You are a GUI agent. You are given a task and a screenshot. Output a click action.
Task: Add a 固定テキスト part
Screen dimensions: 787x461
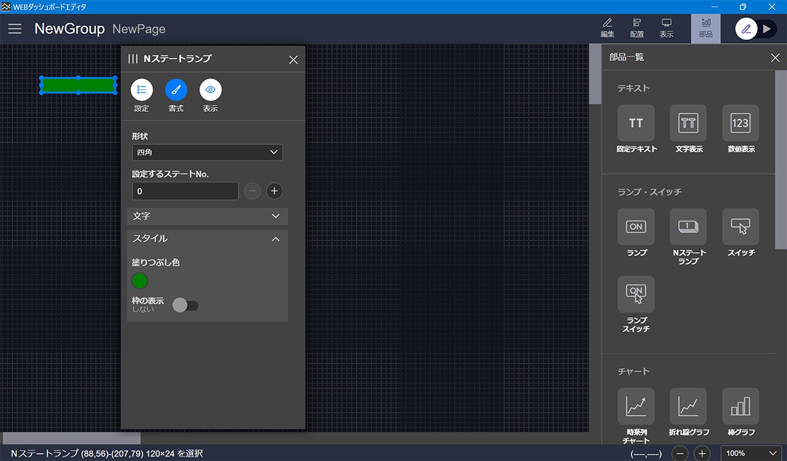click(x=636, y=123)
